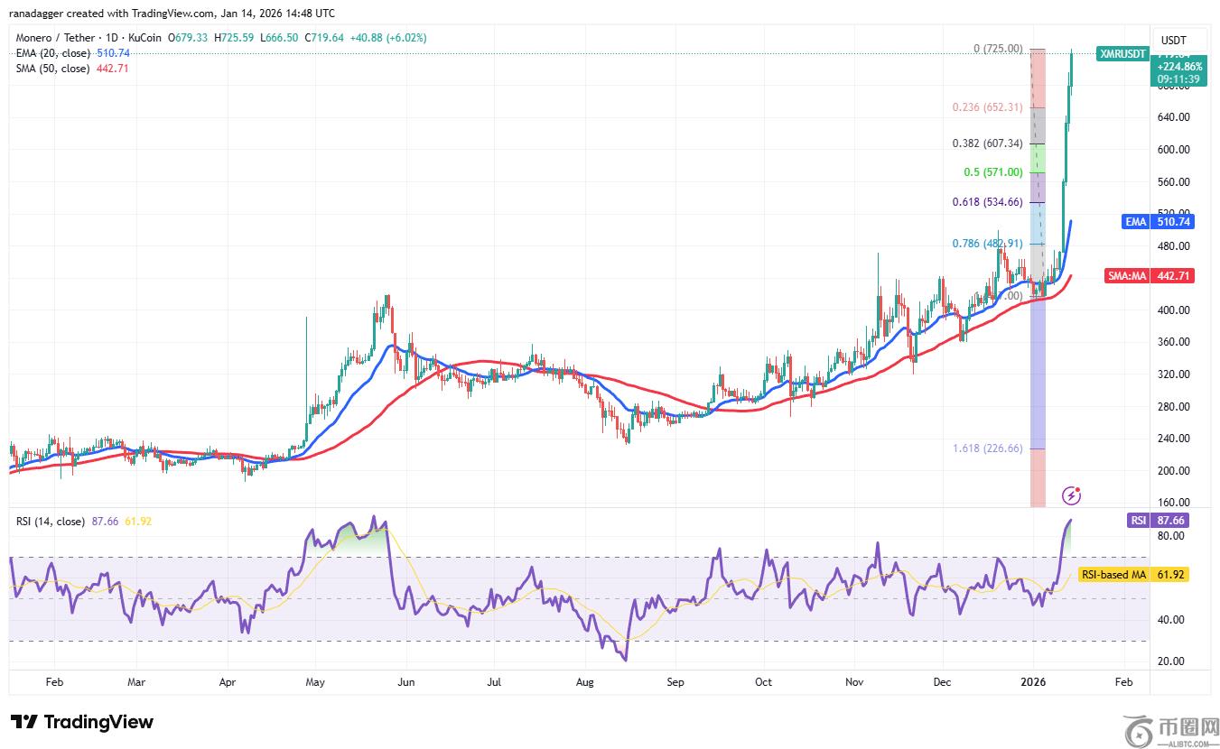Click the Aug label on time axis

pyautogui.click(x=584, y=683)
